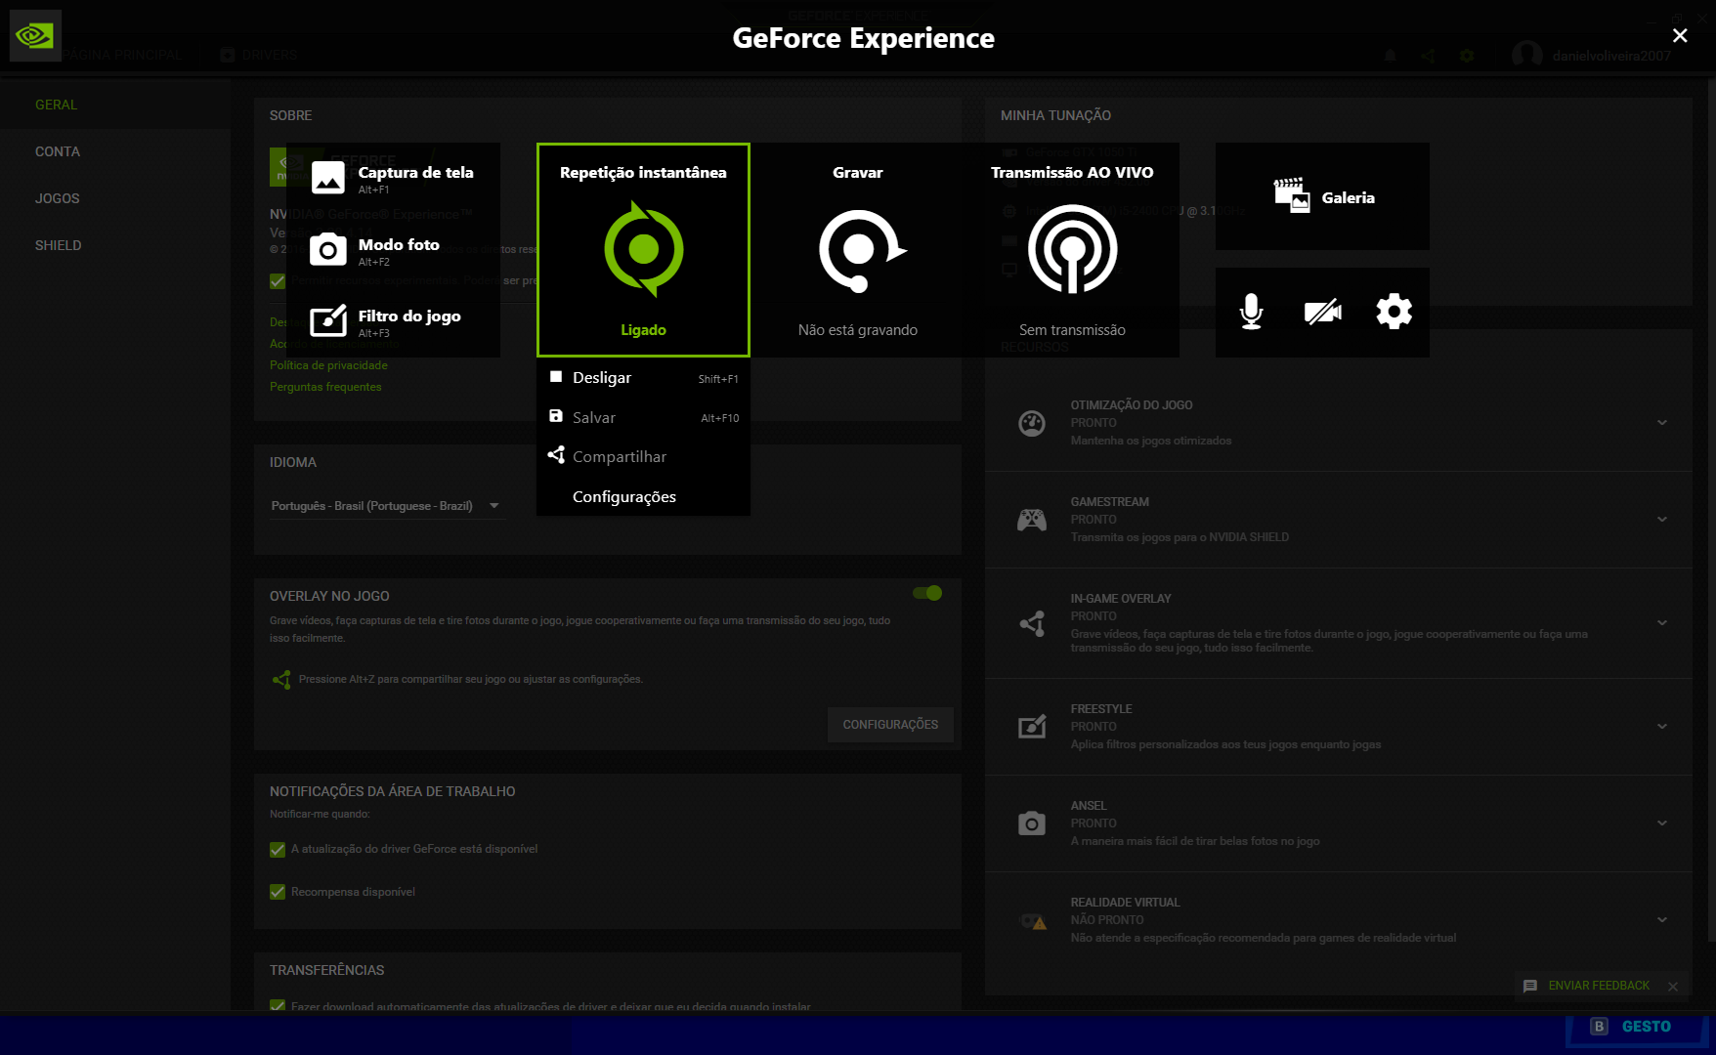Click the green Repetição instantânea replay icon

643,249
